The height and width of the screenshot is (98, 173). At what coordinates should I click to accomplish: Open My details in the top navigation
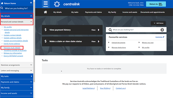[x=57, y=12]
